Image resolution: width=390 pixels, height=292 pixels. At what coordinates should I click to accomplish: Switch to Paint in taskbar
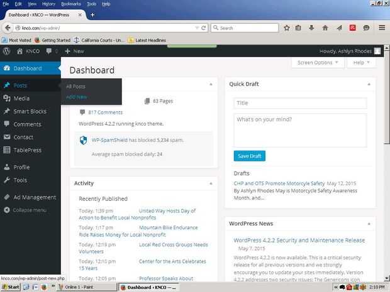tap(87, 287)
